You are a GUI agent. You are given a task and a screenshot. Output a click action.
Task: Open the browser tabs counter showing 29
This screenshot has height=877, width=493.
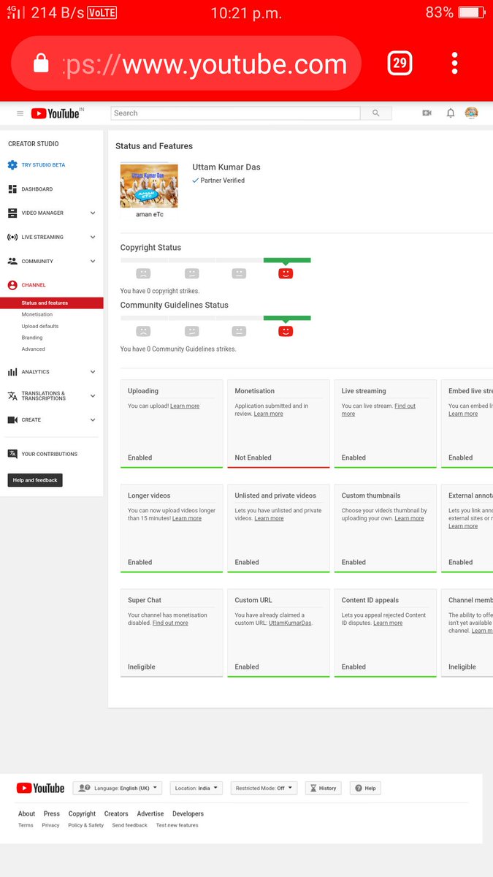(400, 64)
